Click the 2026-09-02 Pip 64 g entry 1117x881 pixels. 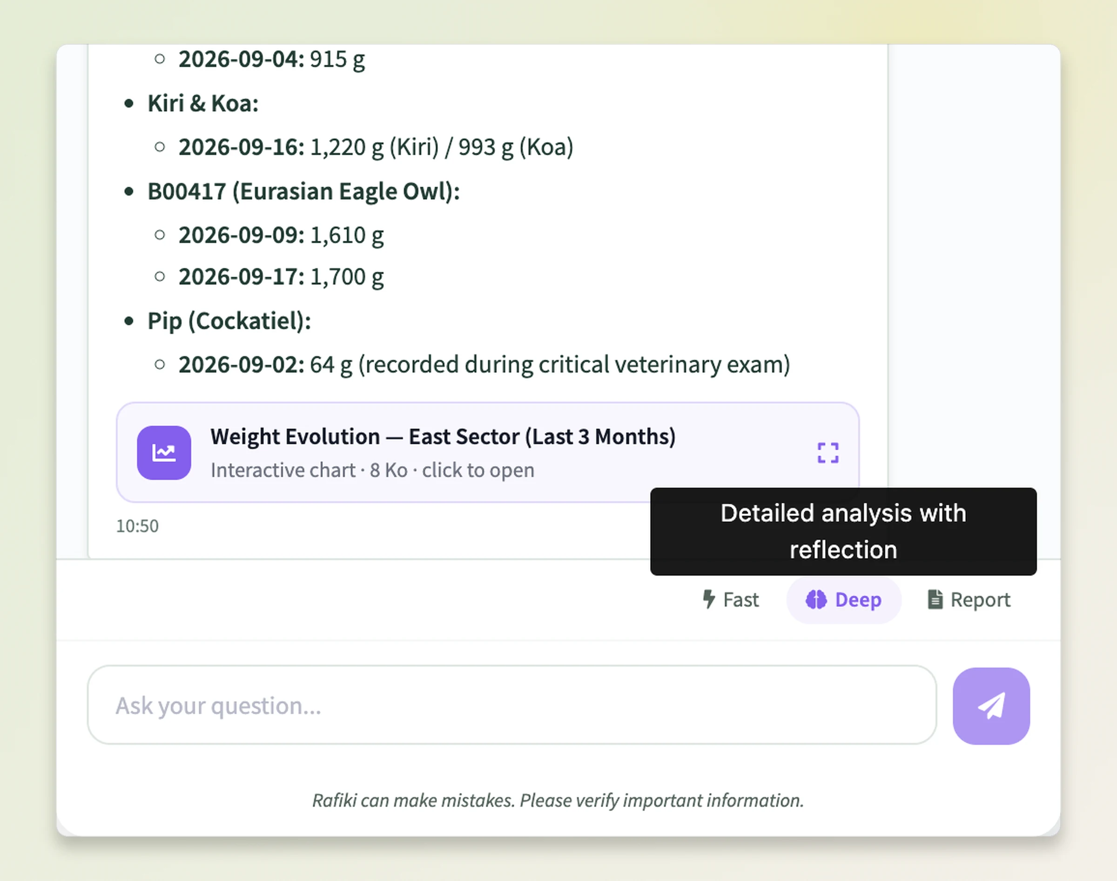[484, 365]
